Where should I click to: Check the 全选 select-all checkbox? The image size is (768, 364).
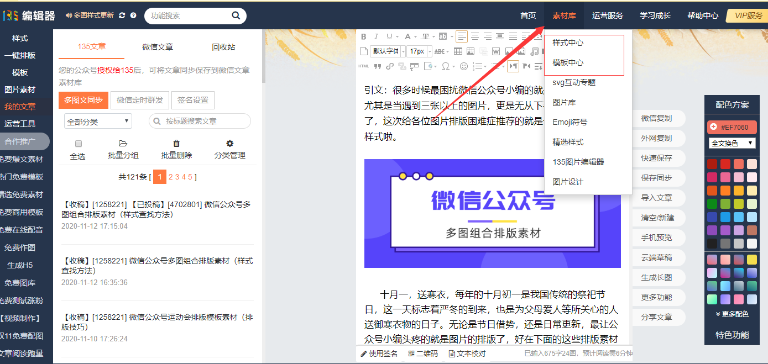(x=78, y=144)
